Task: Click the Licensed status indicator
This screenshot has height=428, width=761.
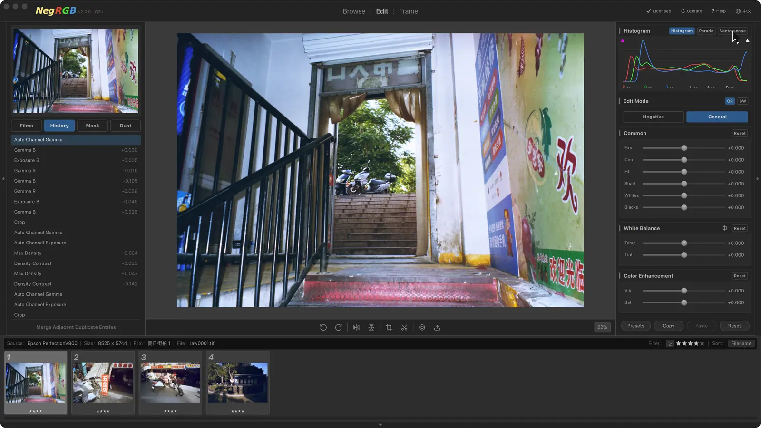Action: coord(659,11)
